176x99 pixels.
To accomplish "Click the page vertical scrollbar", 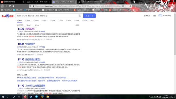I will (x=175, y=34).
